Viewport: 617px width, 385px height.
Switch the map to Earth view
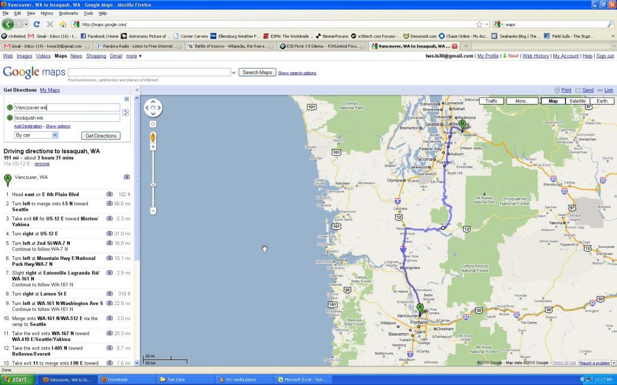(x=602, y=101)
